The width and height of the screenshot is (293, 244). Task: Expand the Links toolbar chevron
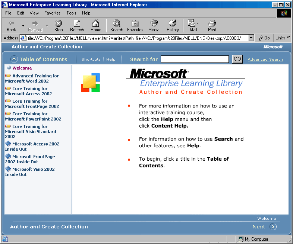coord(288,38)
